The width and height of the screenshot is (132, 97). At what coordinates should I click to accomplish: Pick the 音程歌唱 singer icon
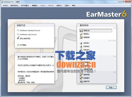81,37
